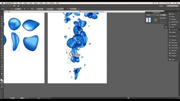Open the Multiply blending mode dropdown

(x=150, y=15)
